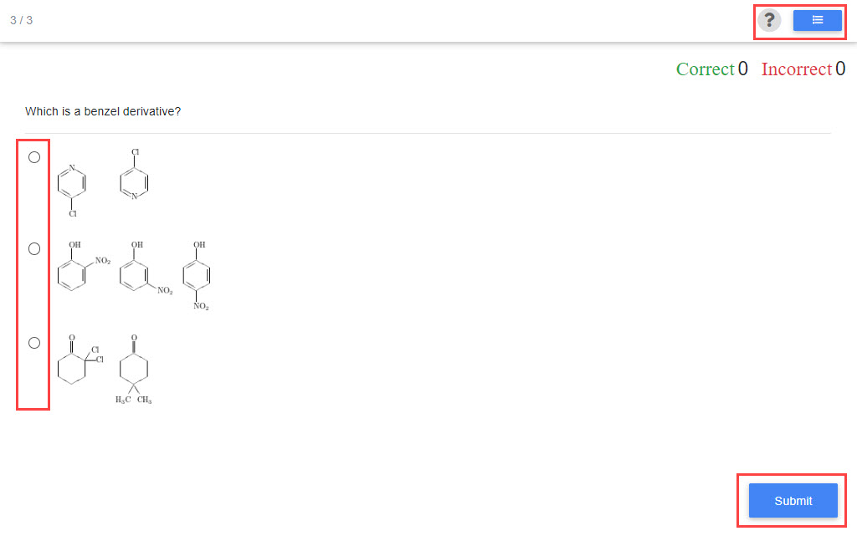Click the dichlorocyclohexanone structure image
The height and width of the screenshot is (536, 857).
79,360
